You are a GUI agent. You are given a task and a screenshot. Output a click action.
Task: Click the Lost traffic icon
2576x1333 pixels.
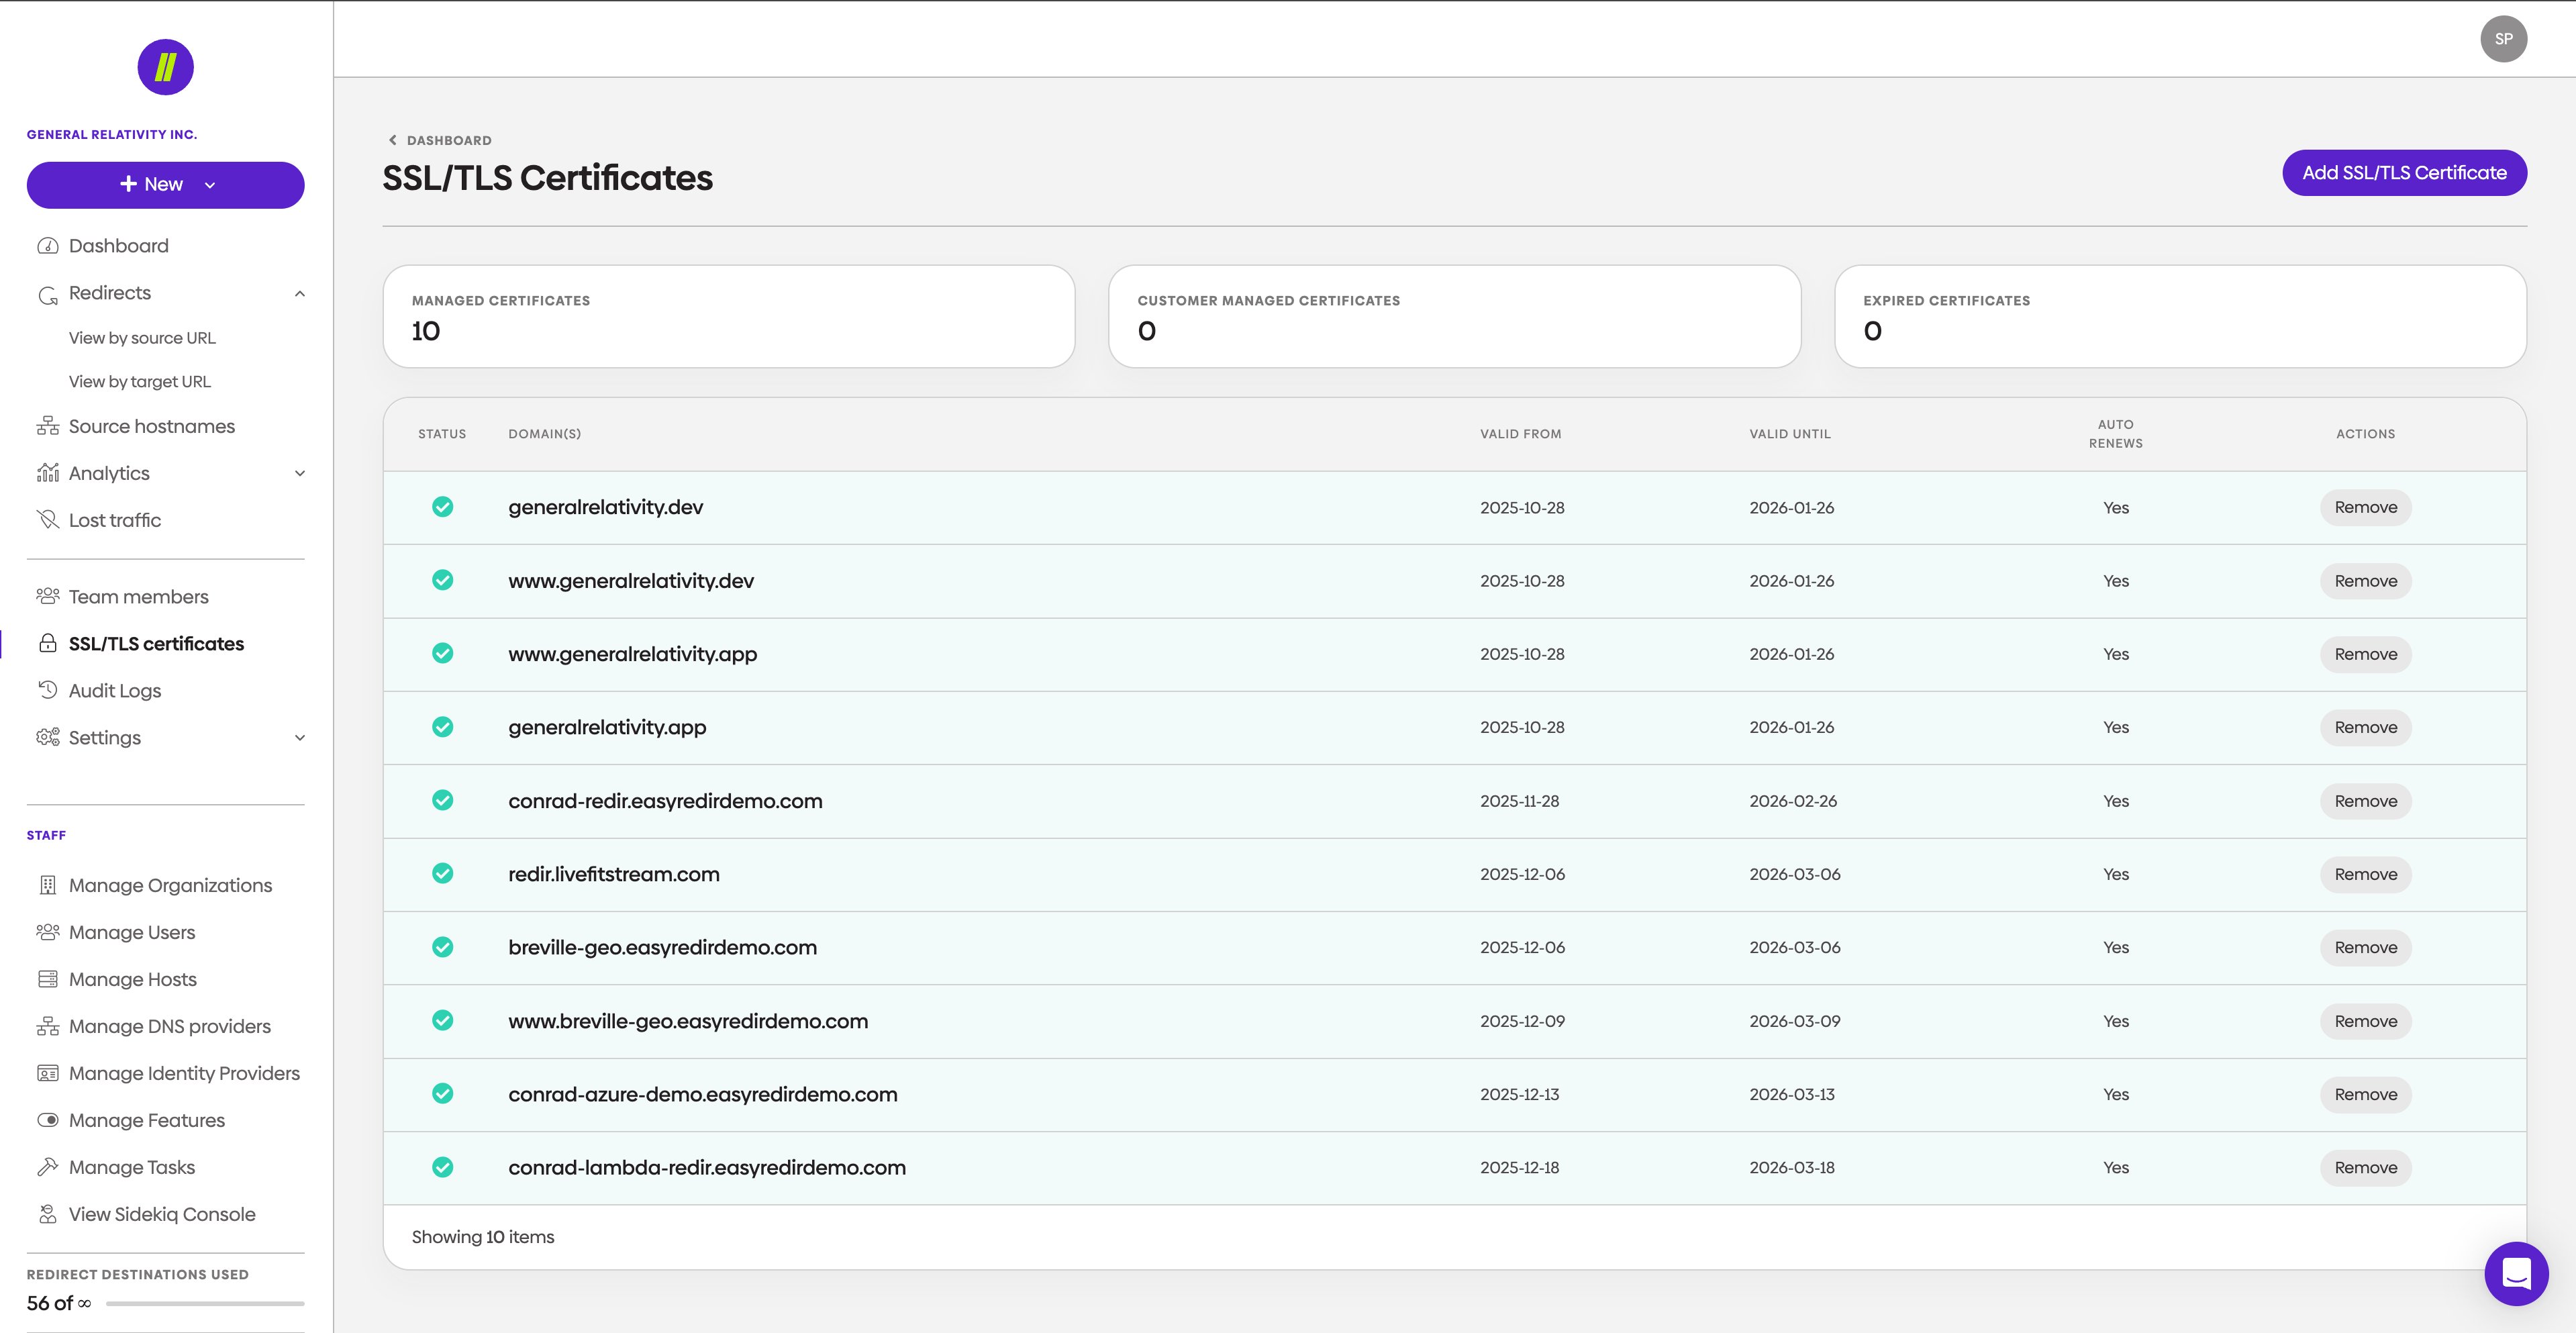click(47, 520)
